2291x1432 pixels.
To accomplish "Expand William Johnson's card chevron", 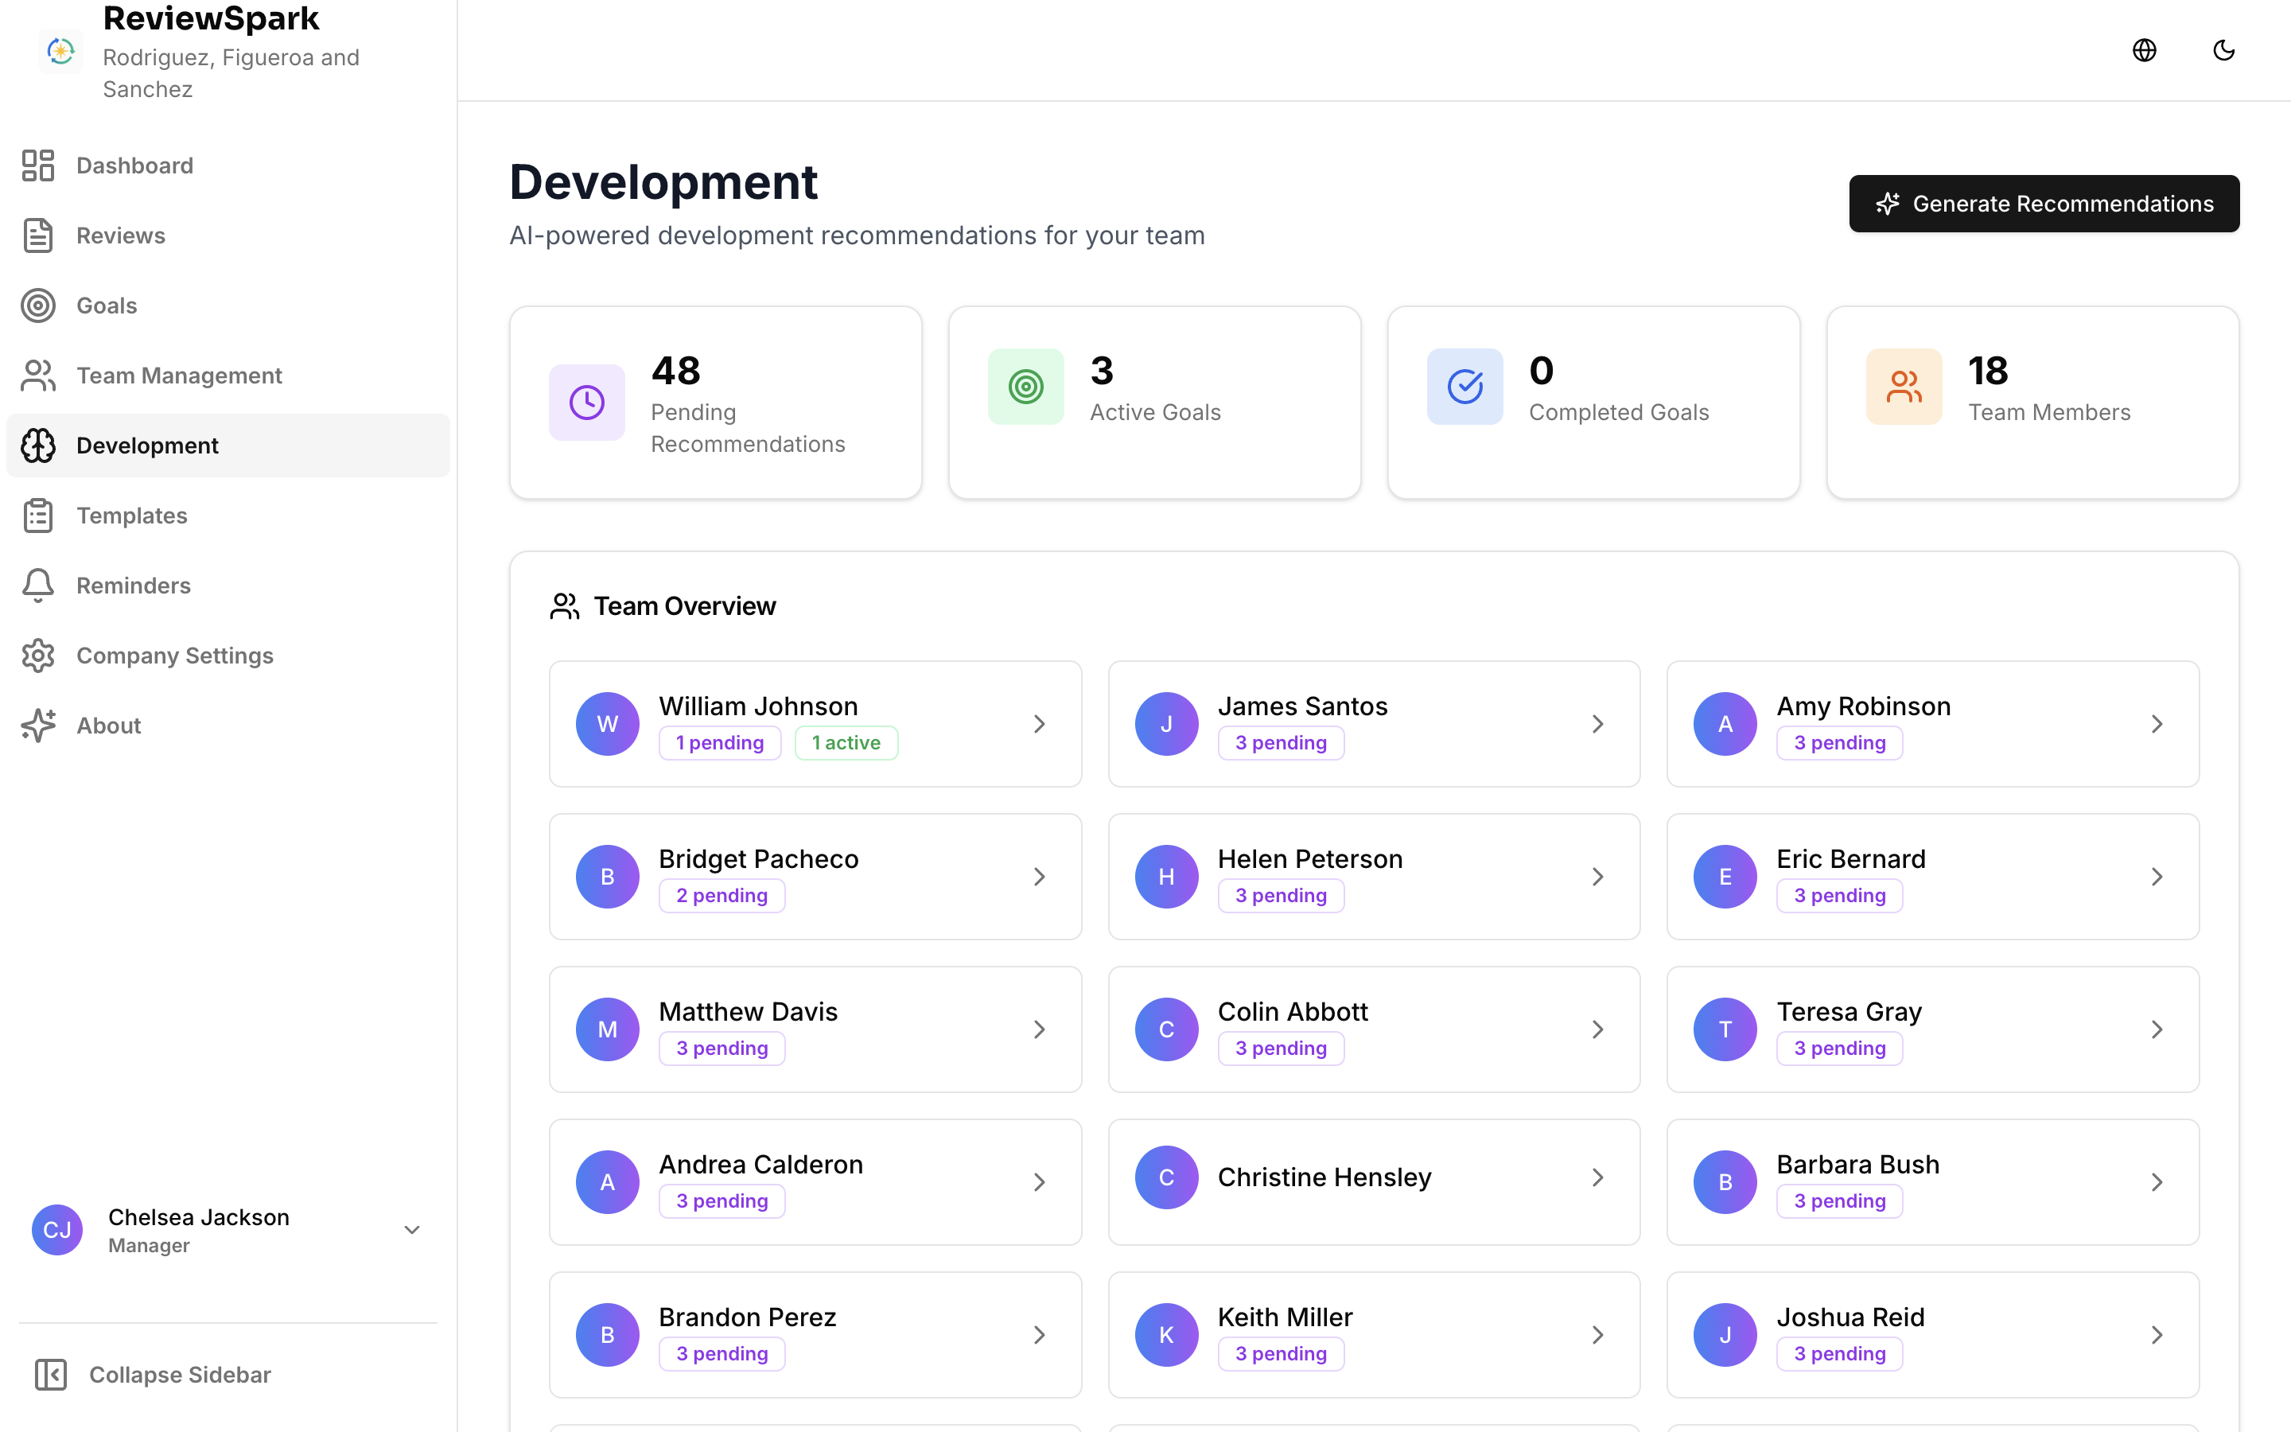I will click(x=1039, y=724).
